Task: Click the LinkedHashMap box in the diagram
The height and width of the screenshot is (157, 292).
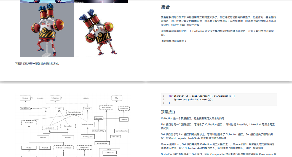Action: tap(99, 131)
